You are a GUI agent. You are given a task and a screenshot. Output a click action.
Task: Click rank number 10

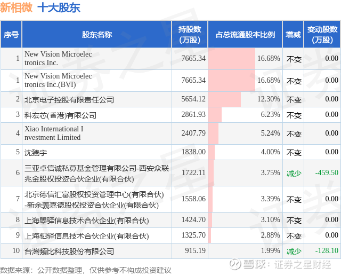16,250
